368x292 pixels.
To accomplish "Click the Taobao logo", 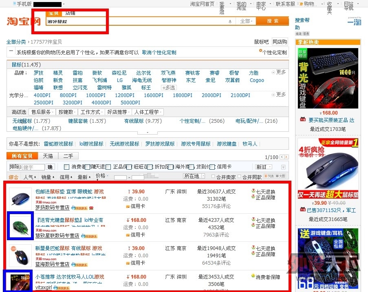I will [24, 21].
